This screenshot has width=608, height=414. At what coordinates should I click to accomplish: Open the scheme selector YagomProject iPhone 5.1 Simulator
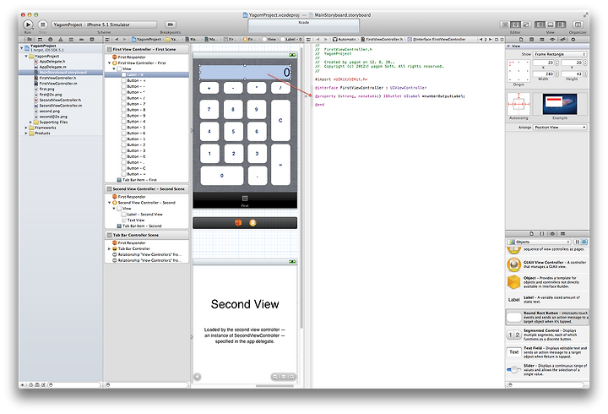click(x=104, y=25)
